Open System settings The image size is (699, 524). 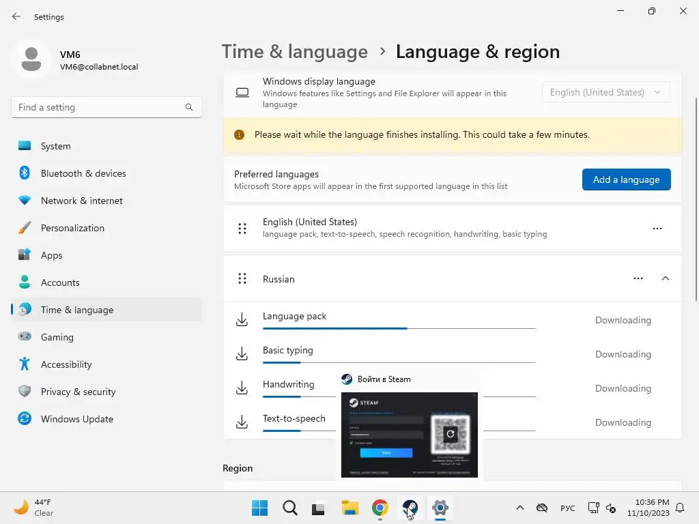[x=106, y=146]
